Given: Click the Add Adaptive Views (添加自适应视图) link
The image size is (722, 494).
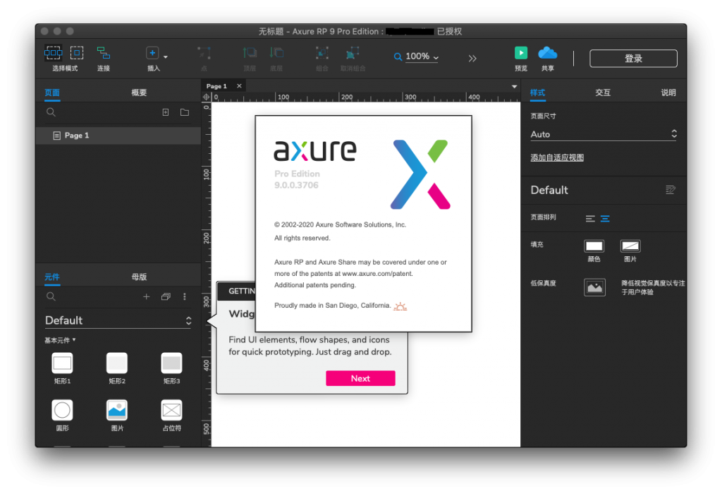Looking at the screenshot, I should (x=557, y=157).
